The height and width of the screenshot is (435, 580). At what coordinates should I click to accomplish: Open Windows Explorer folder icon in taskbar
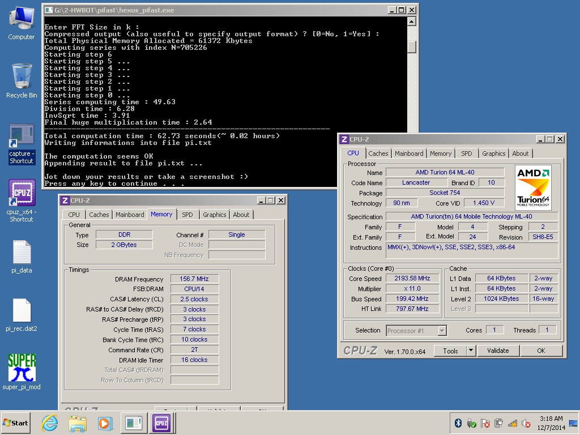[x=77, y=423]
